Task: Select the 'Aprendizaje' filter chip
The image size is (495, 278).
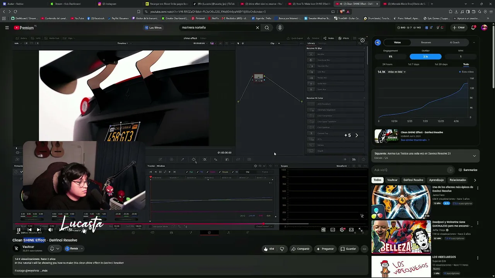Action: coord(436,180)
